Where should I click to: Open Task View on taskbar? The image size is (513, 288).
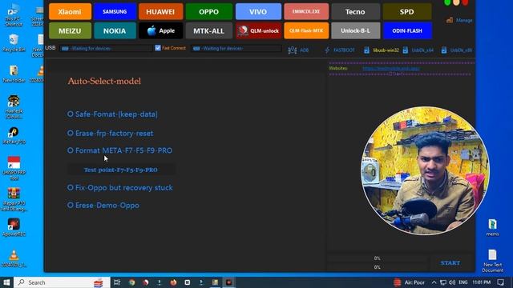pyautogui.click(x=117, y=282)
